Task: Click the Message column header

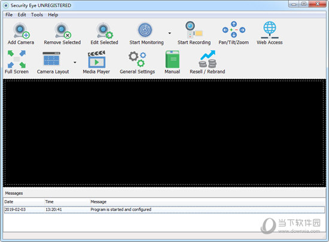Action: pyautogui.click(x=208, y=202)
